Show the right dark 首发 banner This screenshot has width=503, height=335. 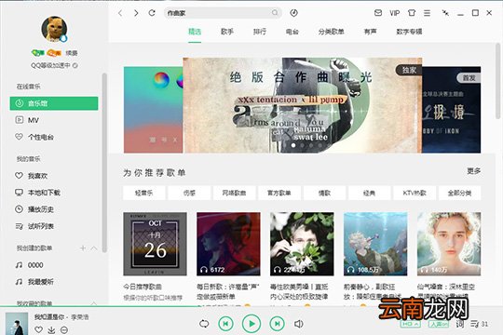point(452,110)
